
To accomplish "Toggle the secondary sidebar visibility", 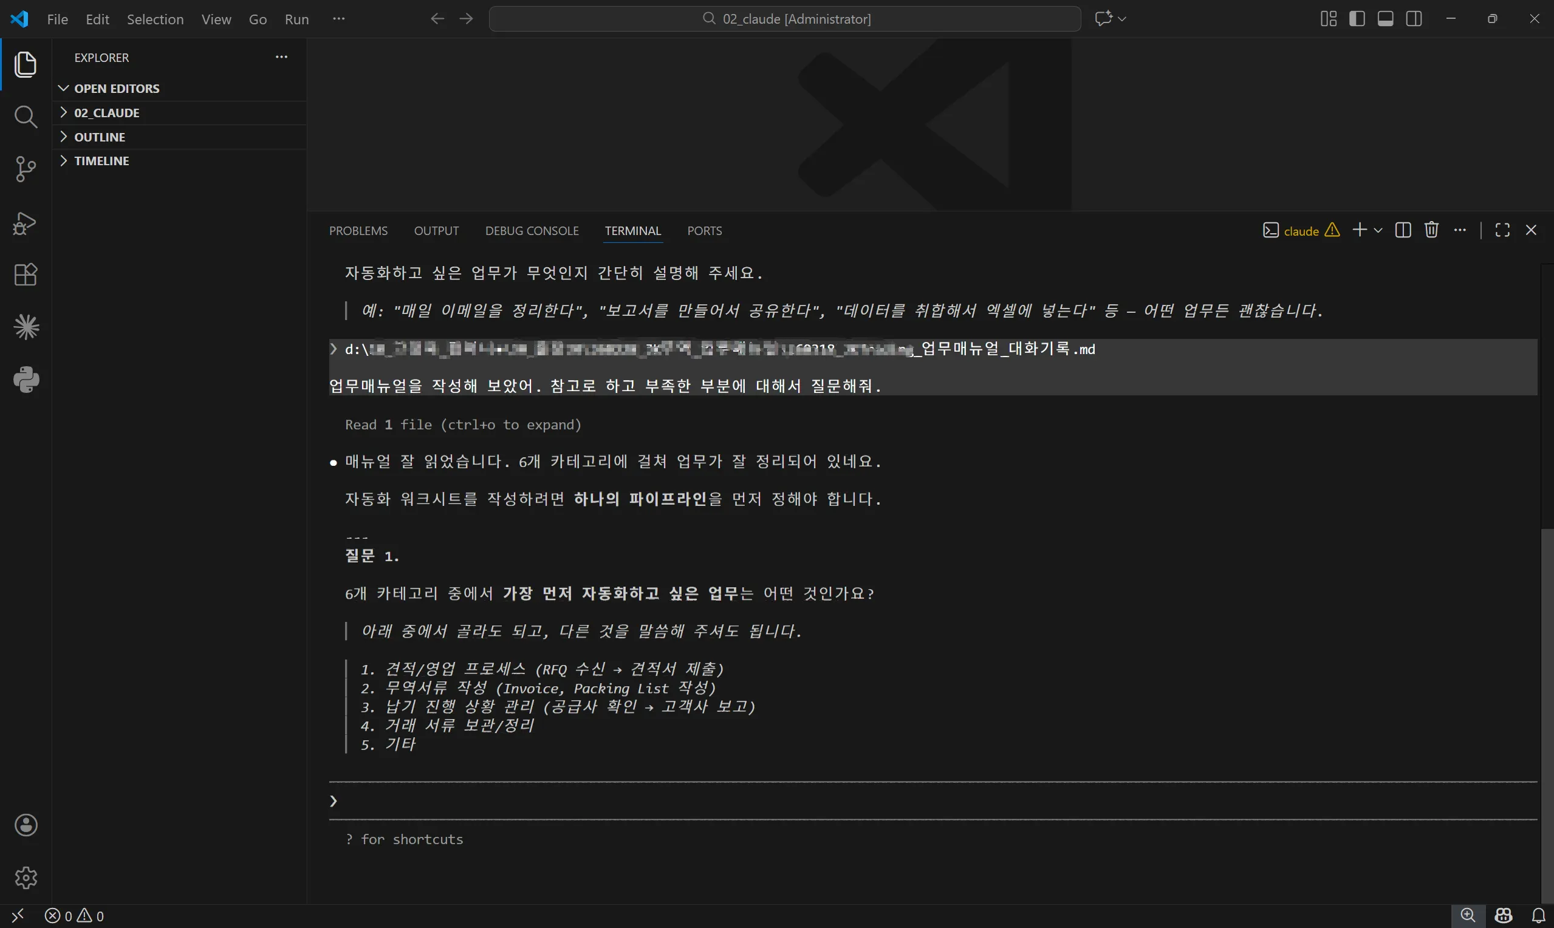I will point(1413,18).
